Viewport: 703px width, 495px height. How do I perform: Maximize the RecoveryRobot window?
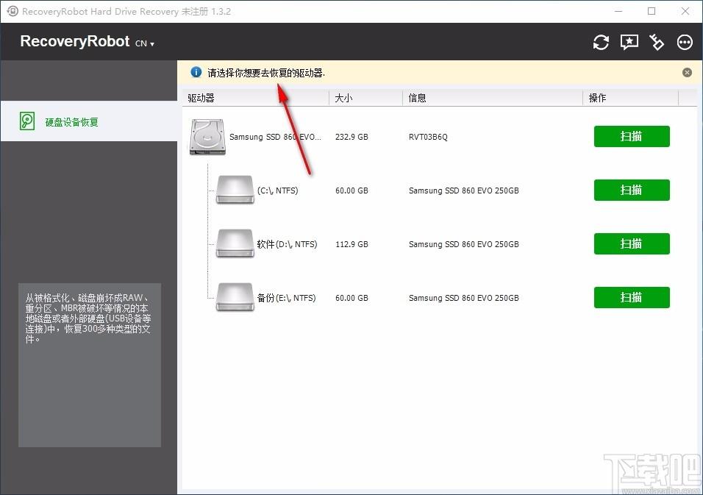click(652, 11)
